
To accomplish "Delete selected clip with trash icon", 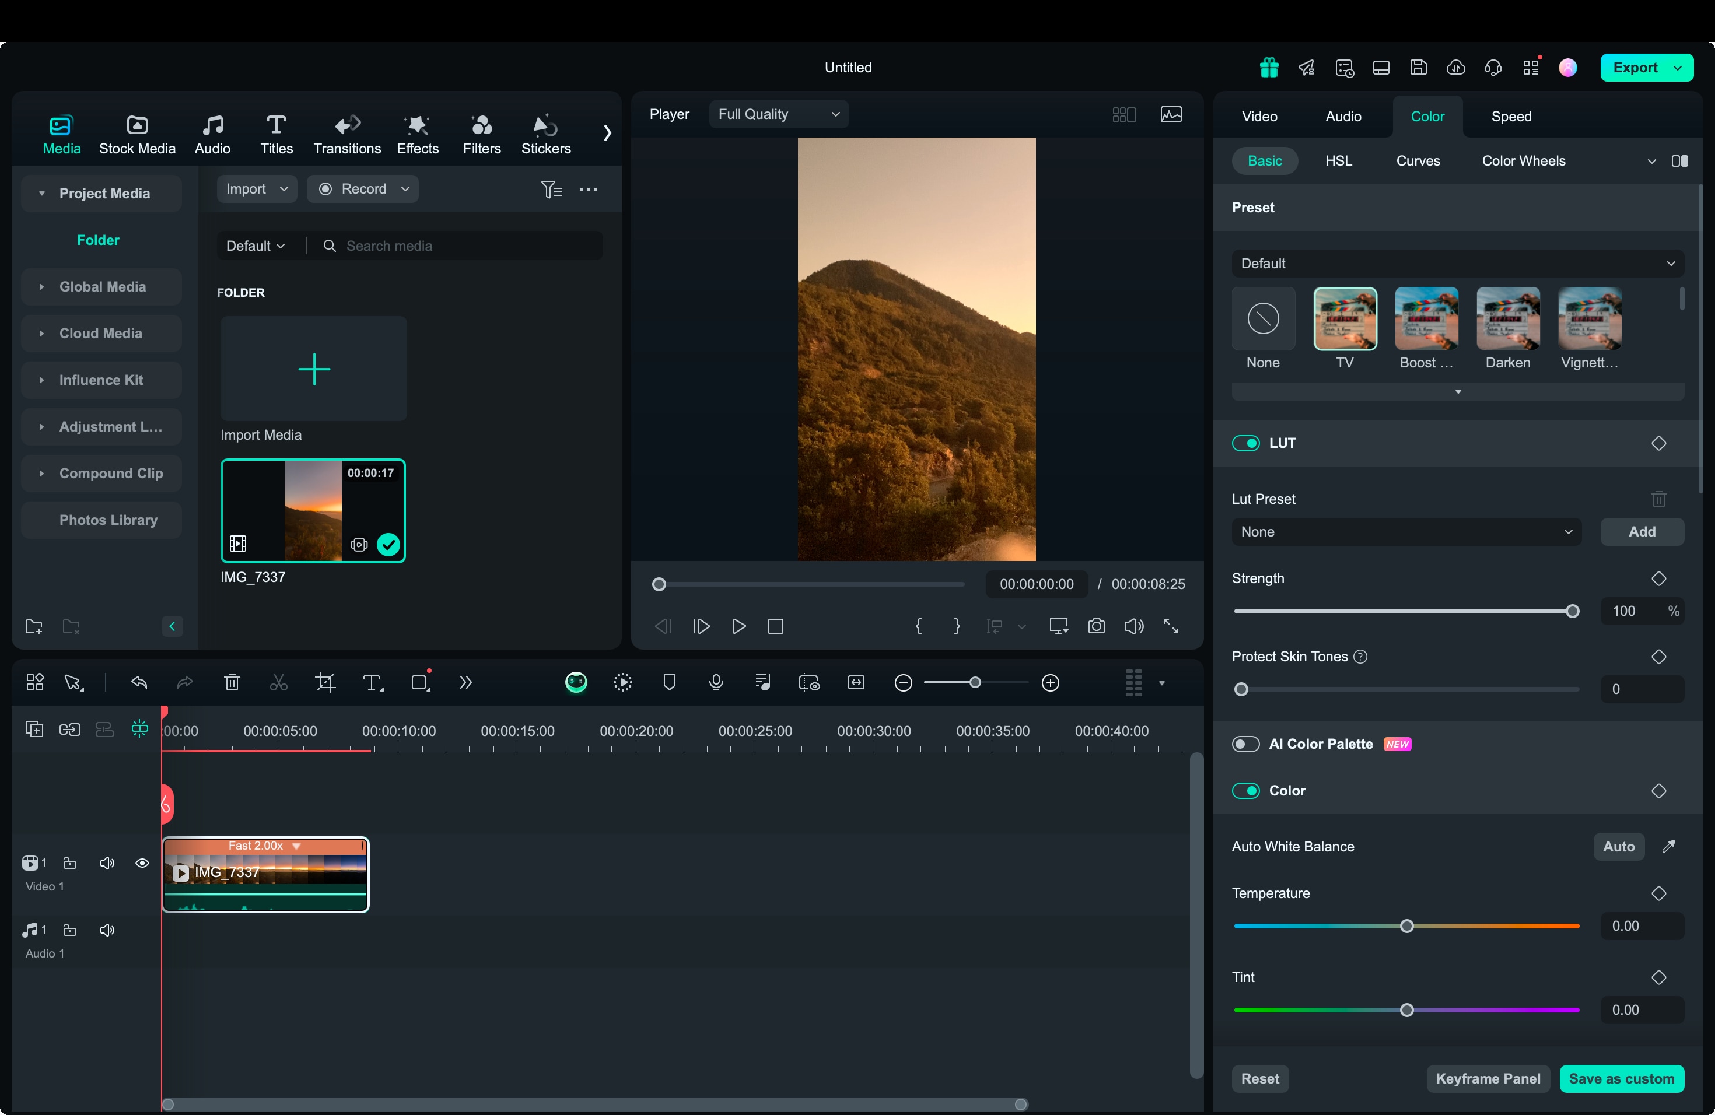I will tap(232, 682).
